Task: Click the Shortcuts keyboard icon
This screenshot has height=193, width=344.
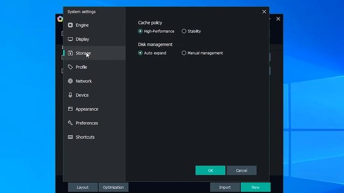Action: (70, 137)
